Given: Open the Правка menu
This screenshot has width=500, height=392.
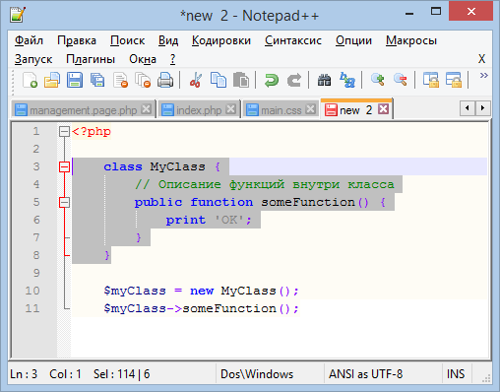Looking at the screenshot, I should pyautogui.click(x=77, y=40).
